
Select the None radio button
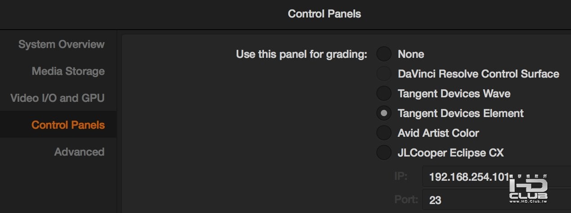click(384, 54)
